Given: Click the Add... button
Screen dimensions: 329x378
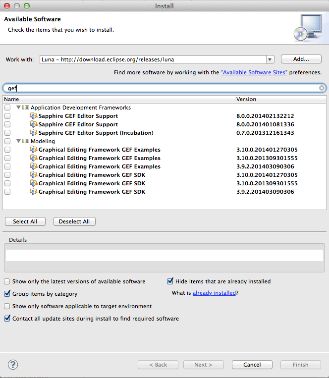Looking at the screenshot, I should pyautogui.click(x=301, y=59).
